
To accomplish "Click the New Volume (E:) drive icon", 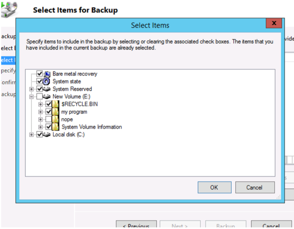I will pyautogui.click(x=47, y=96).
